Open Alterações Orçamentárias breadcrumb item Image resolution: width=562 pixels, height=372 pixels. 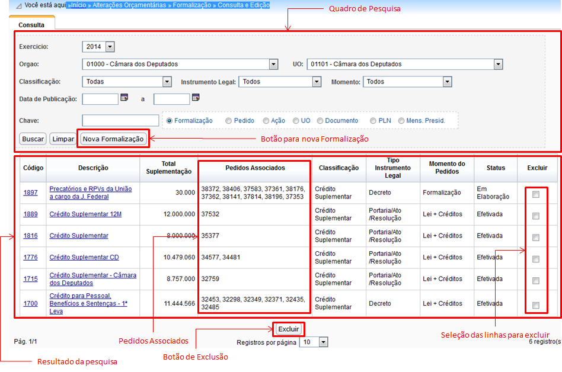(129, 5)
